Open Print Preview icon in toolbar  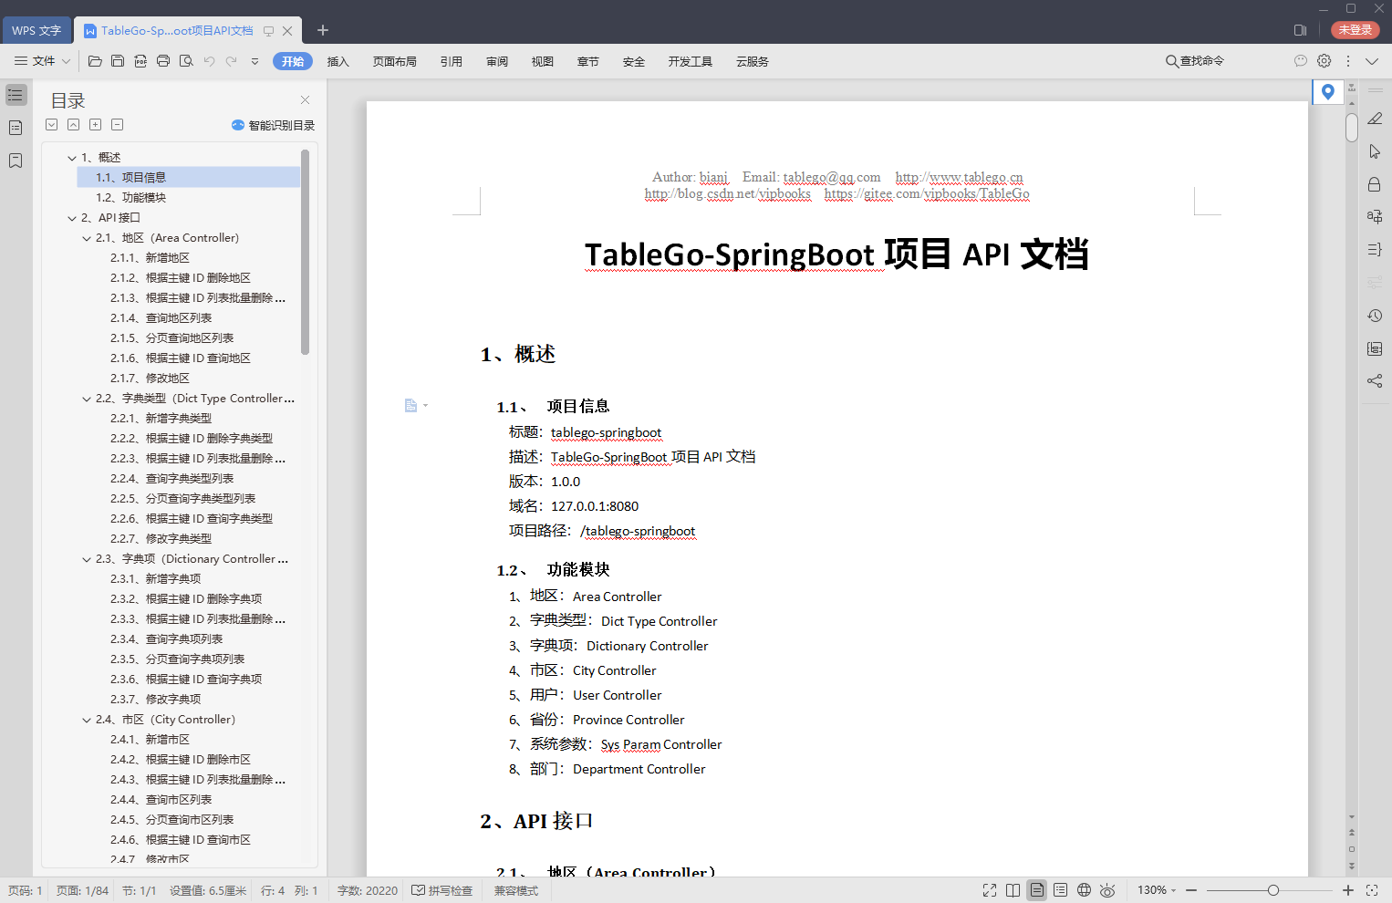point(186,61)
